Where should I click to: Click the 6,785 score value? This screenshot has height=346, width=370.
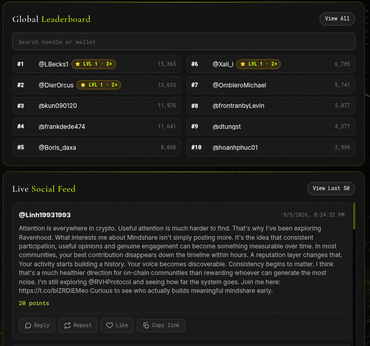342,64
